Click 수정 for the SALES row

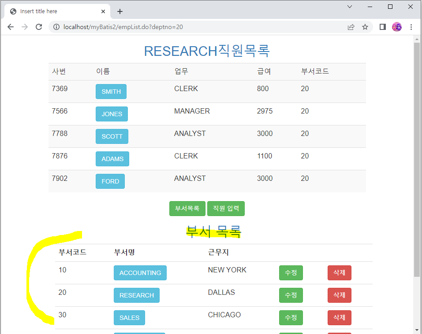pos(291,318)
